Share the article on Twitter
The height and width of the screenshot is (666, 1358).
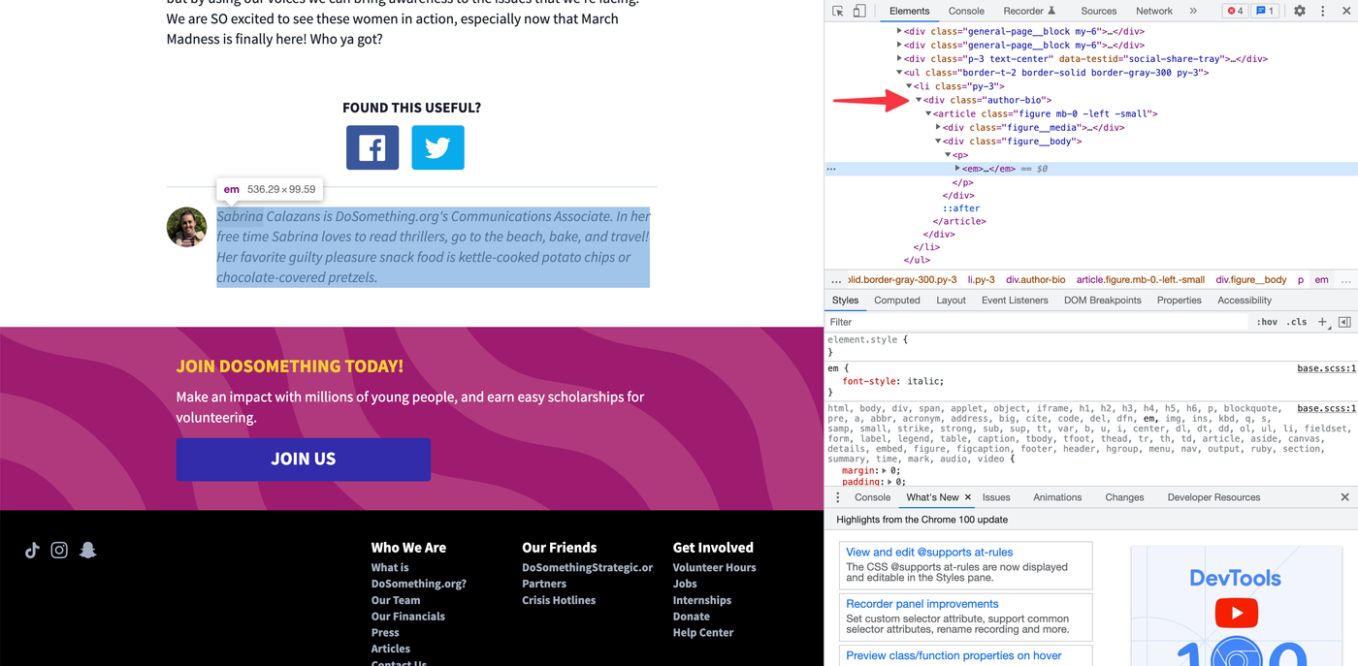(x=437, y=147)
